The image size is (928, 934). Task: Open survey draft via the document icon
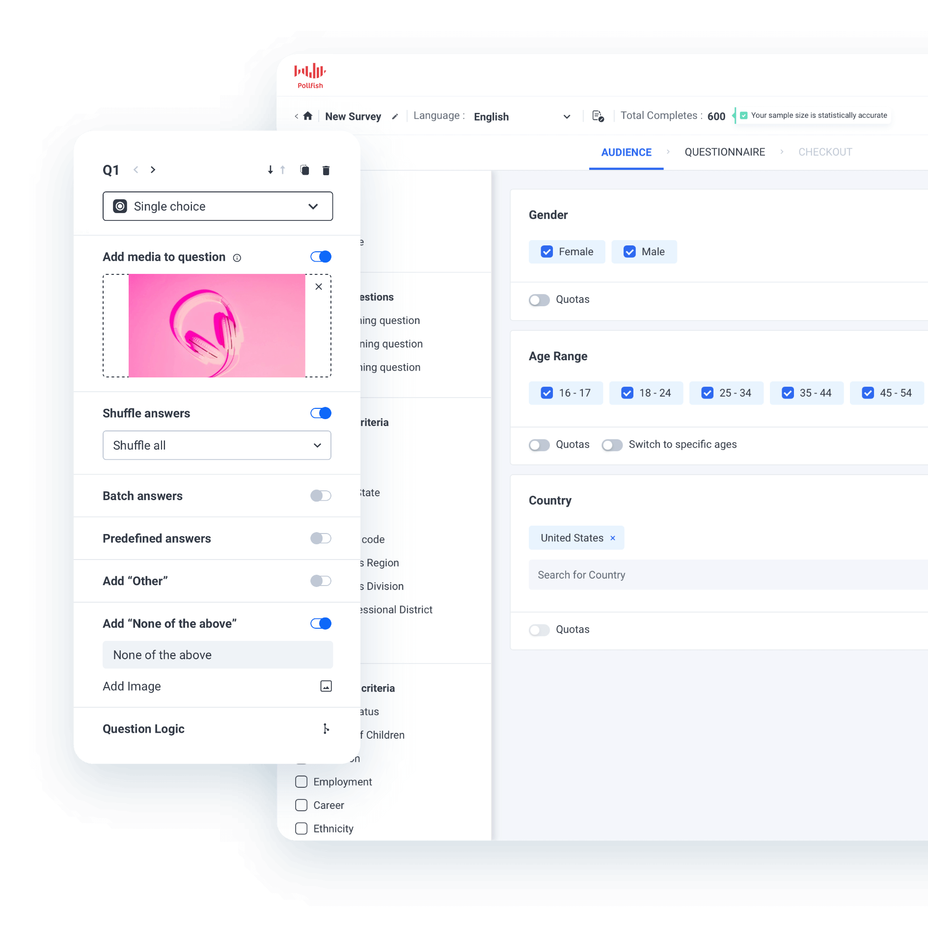[x=598, y=116]
